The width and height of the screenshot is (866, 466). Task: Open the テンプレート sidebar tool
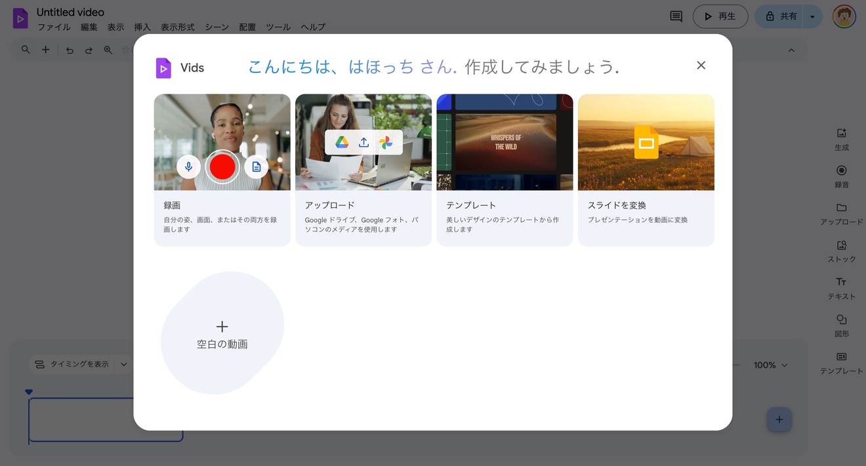842,363
